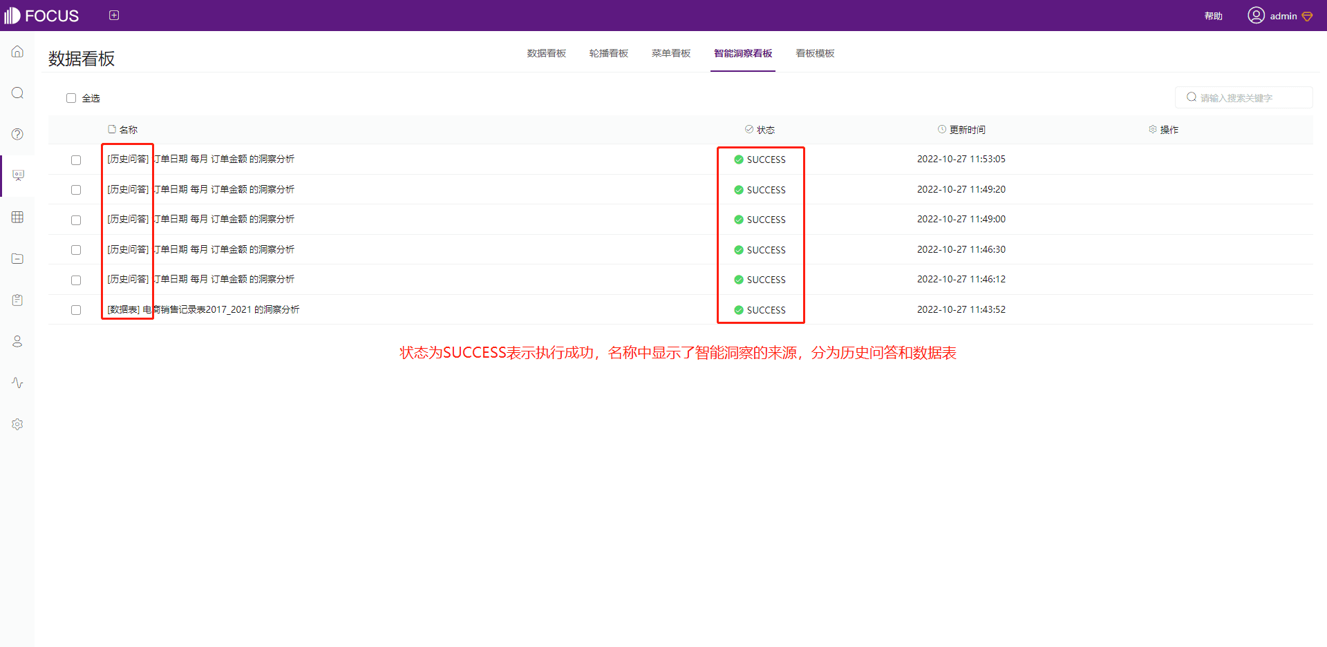This screenshot has width=1327, height=647.
Task: Click the 名称 column header
Action: [122, 130]
